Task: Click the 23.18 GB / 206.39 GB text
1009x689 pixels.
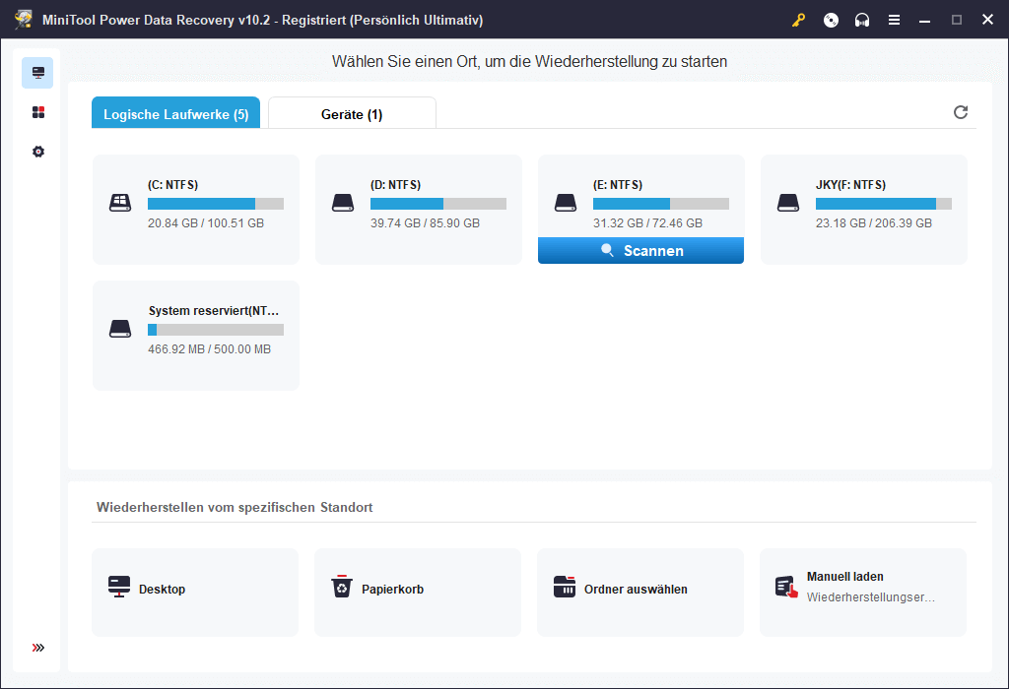Action: point(874,223)
